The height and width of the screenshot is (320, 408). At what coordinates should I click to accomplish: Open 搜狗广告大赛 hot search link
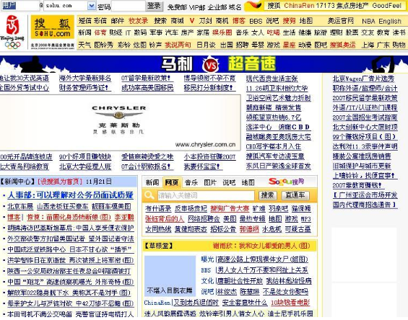pos(230,208)
